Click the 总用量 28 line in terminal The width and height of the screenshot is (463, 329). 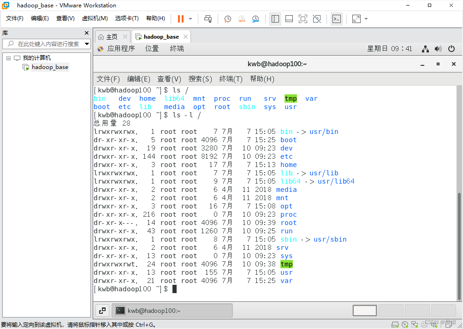tap(112, 123)
